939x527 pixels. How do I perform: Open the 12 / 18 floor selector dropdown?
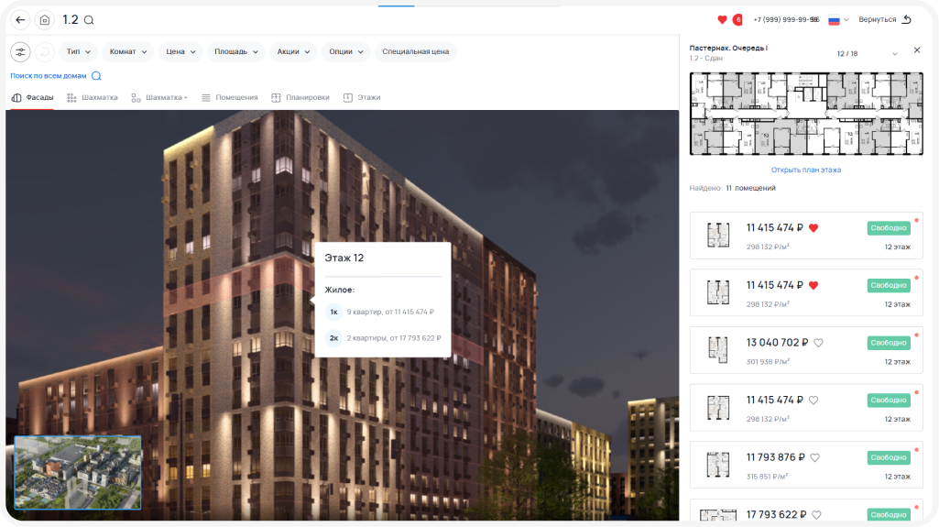click(868, 54)
